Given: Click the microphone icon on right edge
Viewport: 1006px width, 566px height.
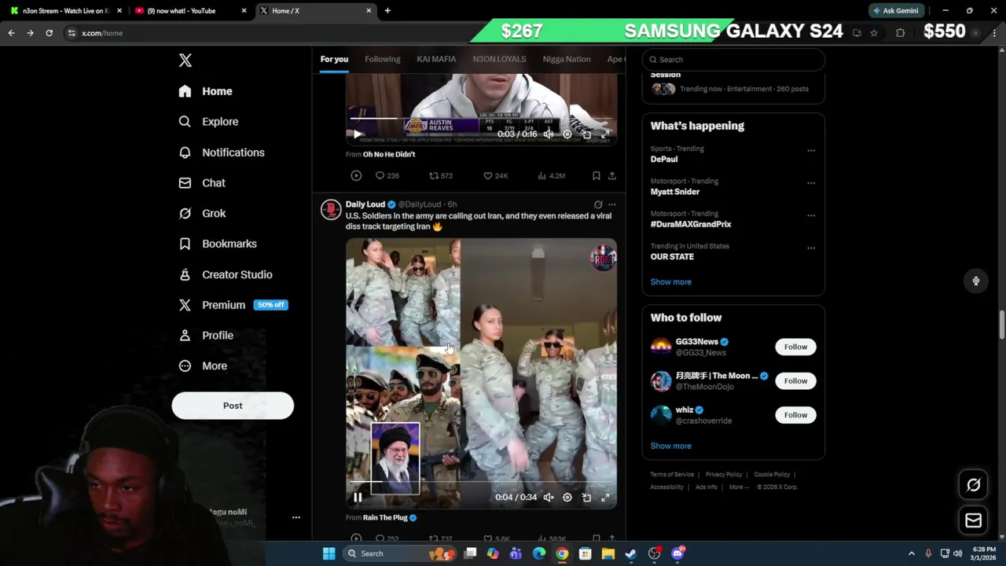Looking at the screenshot, I should [x=976, y=281].
